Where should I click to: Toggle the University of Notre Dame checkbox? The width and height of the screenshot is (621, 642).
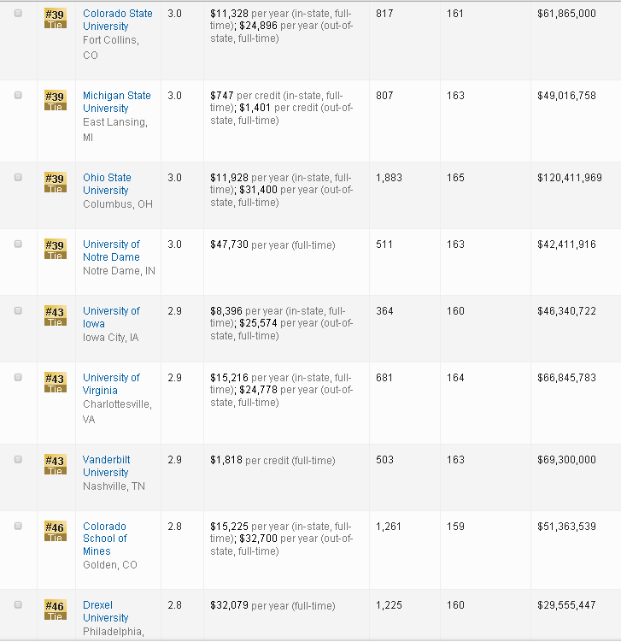[x=18, y=244]
